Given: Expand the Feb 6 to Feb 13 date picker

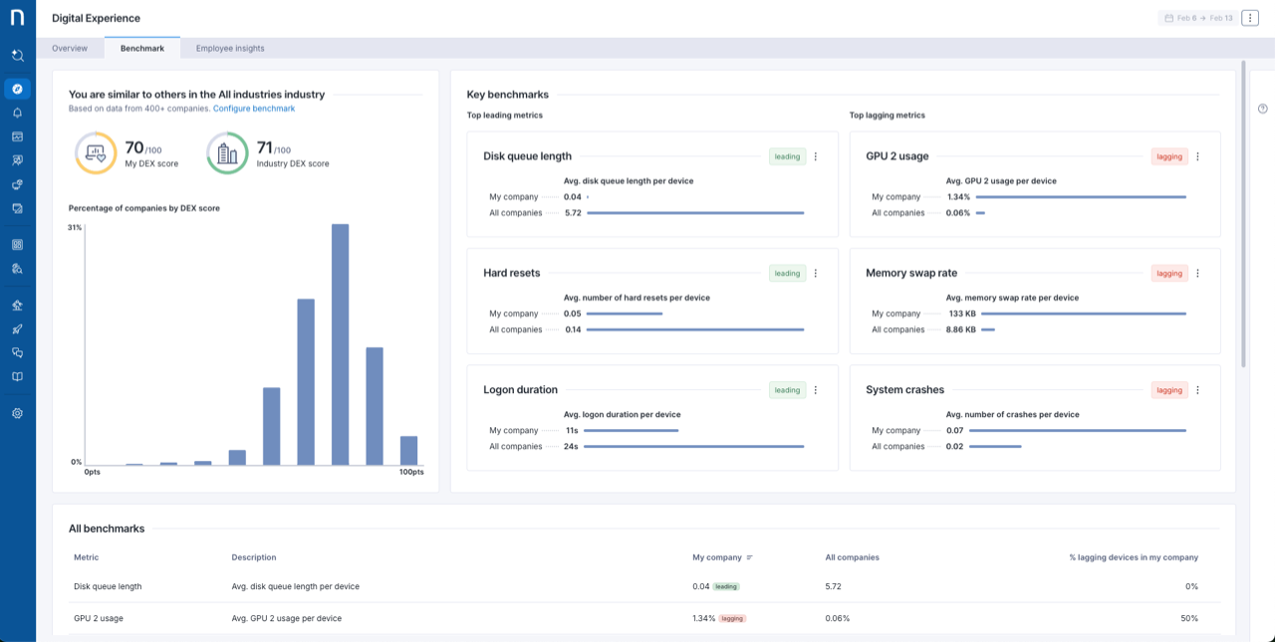Looking at the screenshot, I should click(1196, 18).
